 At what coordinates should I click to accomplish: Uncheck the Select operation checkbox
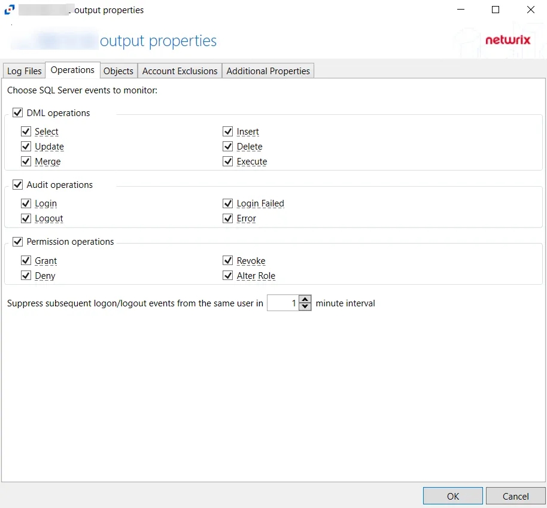click(26, 131)
